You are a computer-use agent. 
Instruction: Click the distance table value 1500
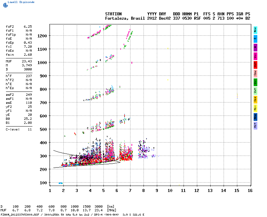(x=86, y=206)
